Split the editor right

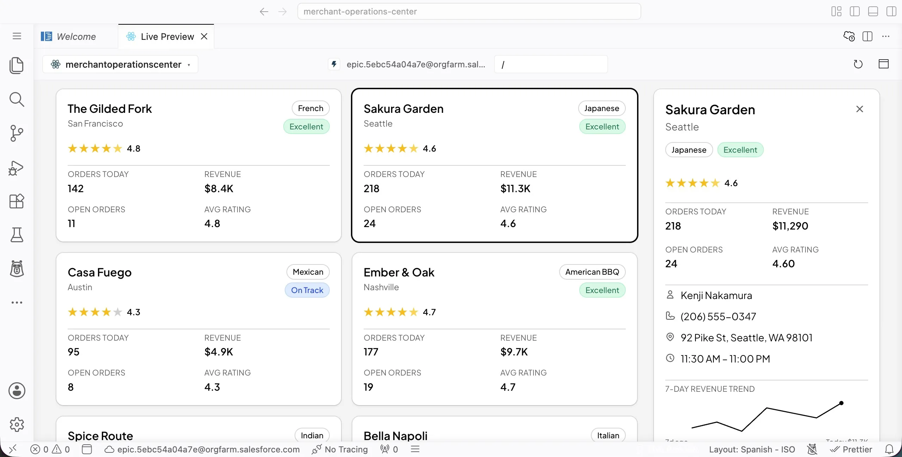pyautogui.click(x=867, y=36)
